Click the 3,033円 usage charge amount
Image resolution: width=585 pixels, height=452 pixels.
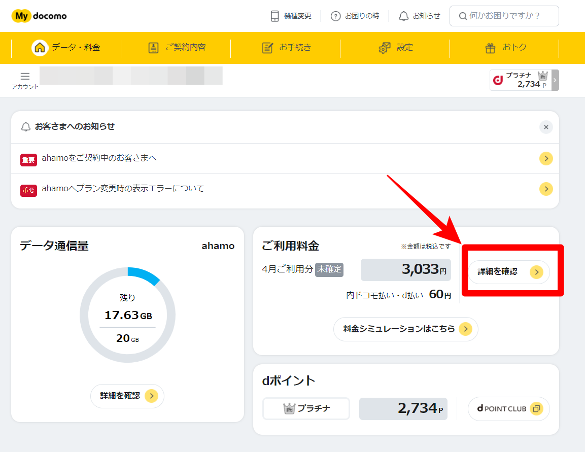coord(406,270)
